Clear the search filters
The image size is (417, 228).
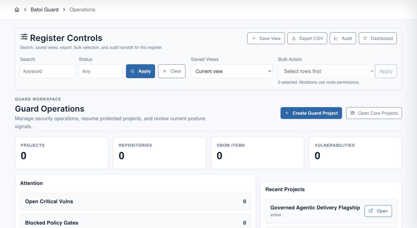tap(172, 71)
